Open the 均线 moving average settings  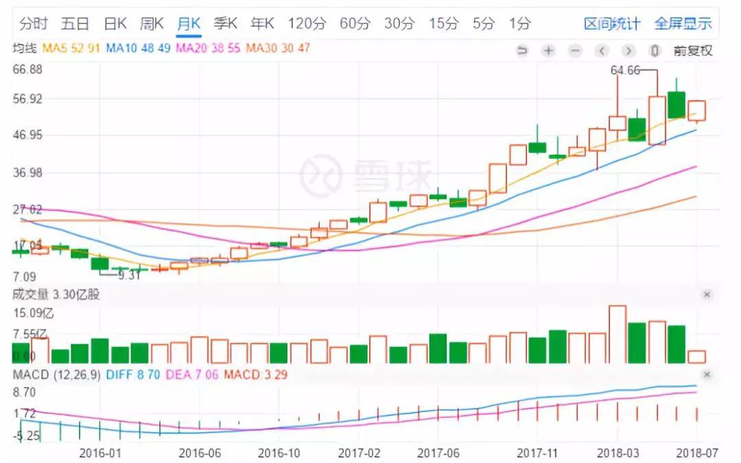25,49
